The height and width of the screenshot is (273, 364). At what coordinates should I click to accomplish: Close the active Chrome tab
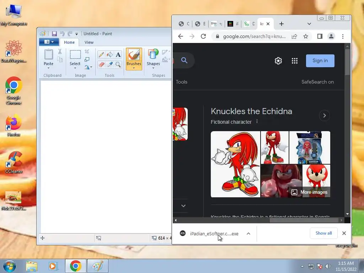pyautogui.click(x=268, y=24)
